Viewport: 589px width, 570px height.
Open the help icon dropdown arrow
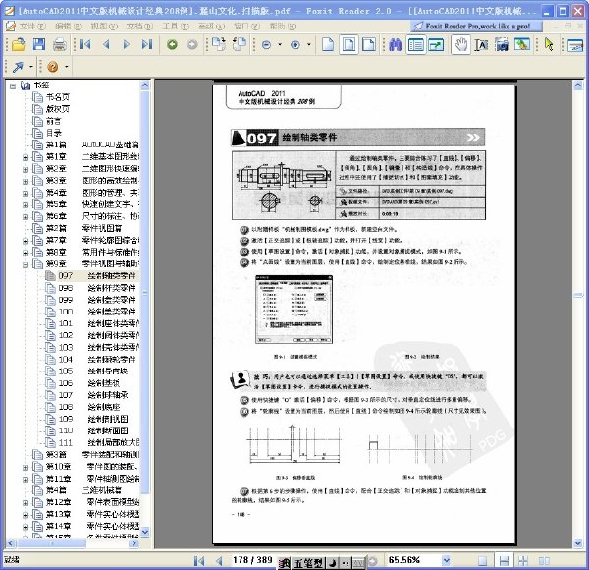[x=66, y=67]
